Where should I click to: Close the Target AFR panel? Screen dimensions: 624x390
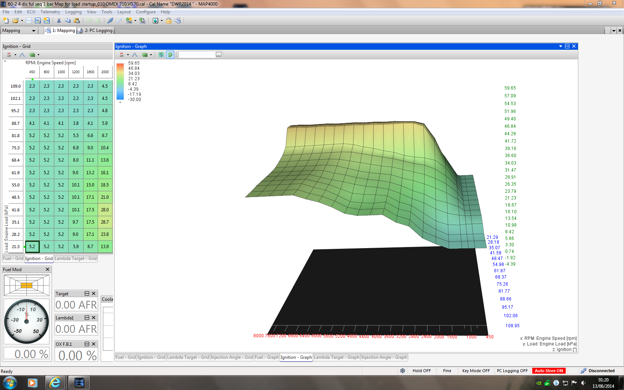click(94, 293)
